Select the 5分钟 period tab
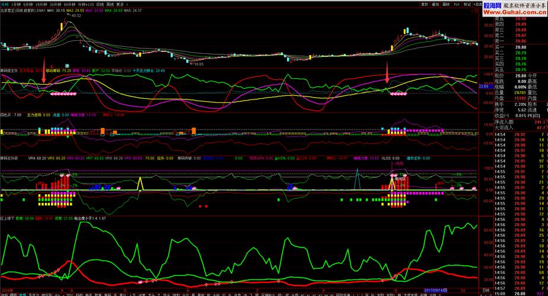The height and width of the screenshot is (296, 548). [28, 5]
